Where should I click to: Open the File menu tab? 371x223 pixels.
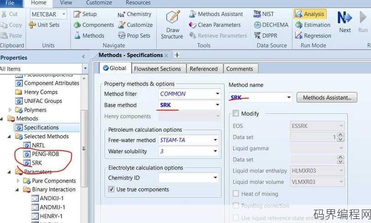(10, 3)
